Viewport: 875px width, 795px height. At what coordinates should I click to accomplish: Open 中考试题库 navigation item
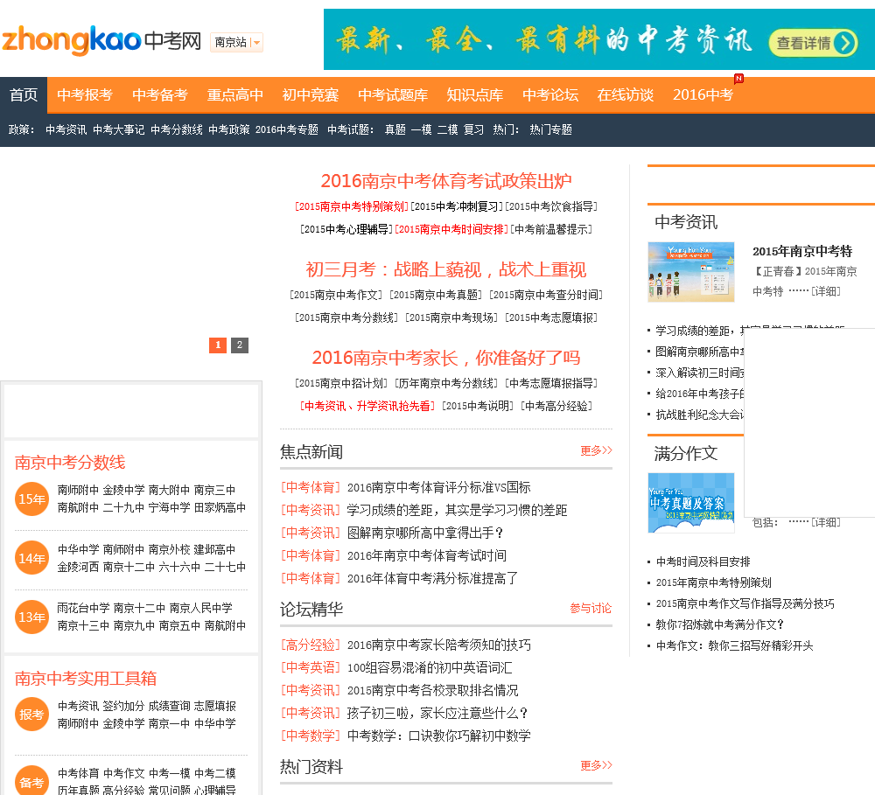[x=393, y=94]
